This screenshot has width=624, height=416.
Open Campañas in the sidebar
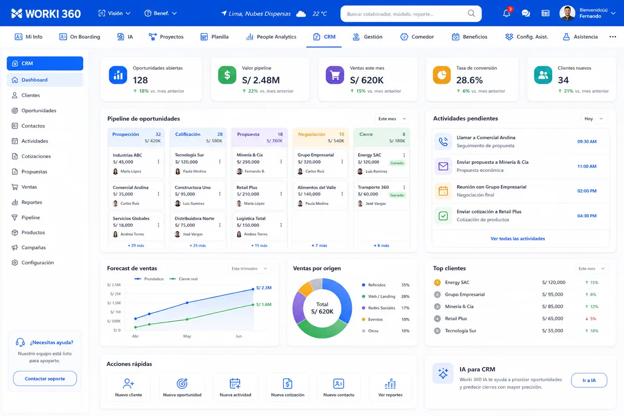click(45, 248)
